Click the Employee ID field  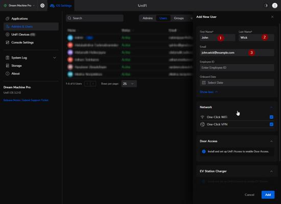(x=237, y=68)
